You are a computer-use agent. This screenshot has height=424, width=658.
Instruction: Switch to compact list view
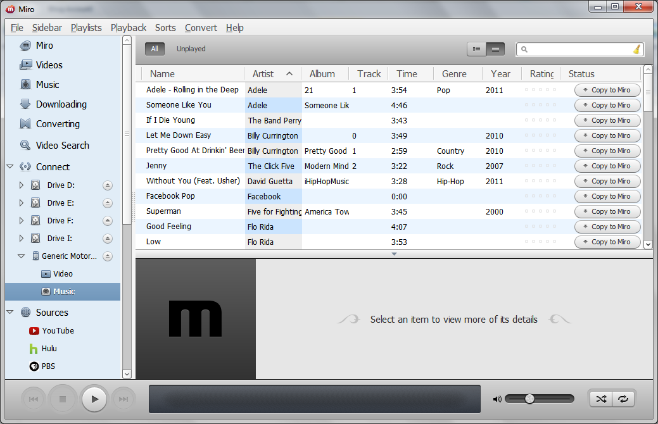point(495,49)
